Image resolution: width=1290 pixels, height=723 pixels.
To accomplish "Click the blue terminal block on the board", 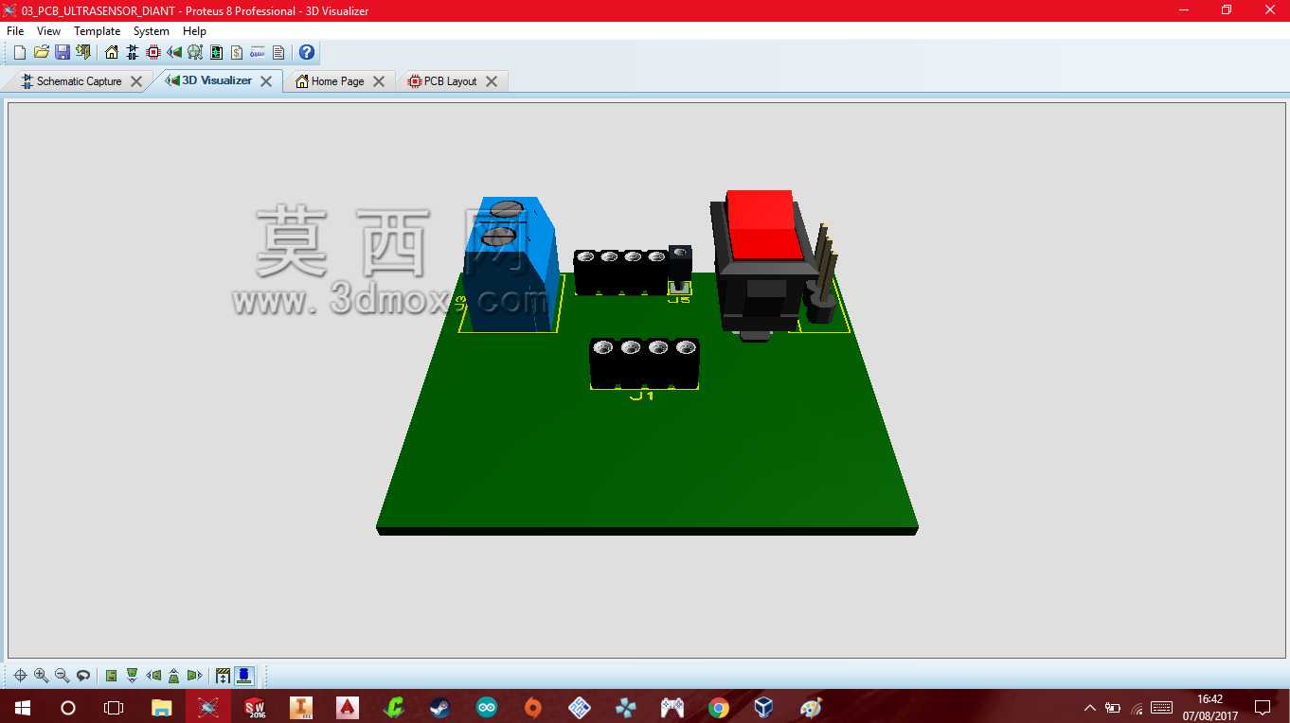I will [x=511, y=265].
